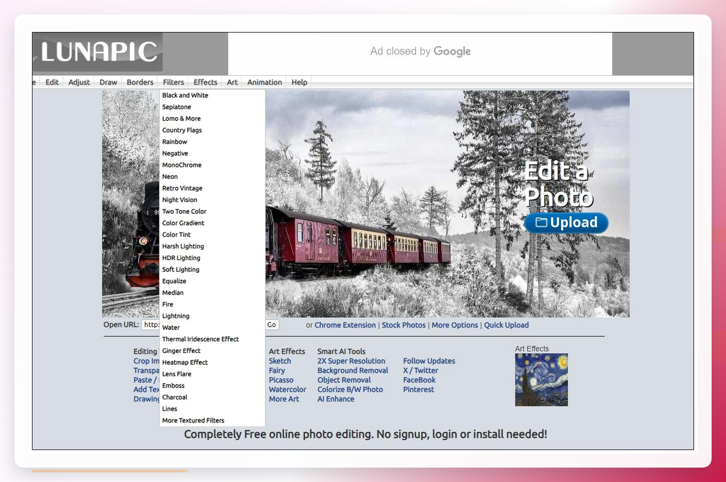Open the Draw menu
The width and height of the screenshot is (726, 482).
108,82
